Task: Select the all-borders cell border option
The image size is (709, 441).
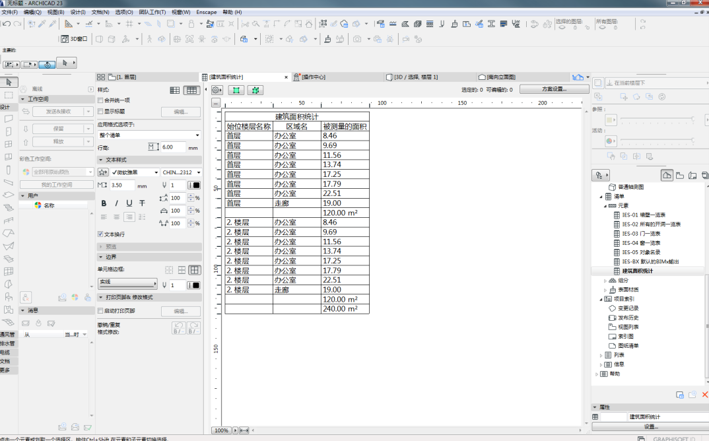Action: [195, 270]
